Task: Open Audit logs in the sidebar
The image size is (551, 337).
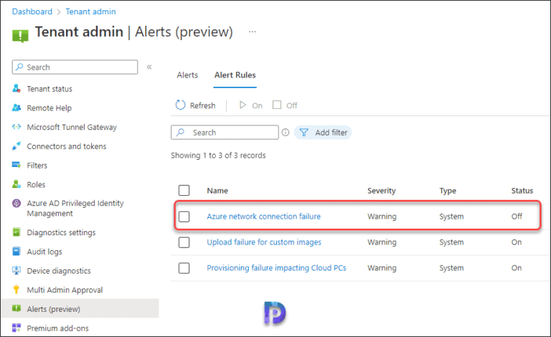Action: (44, 252)
